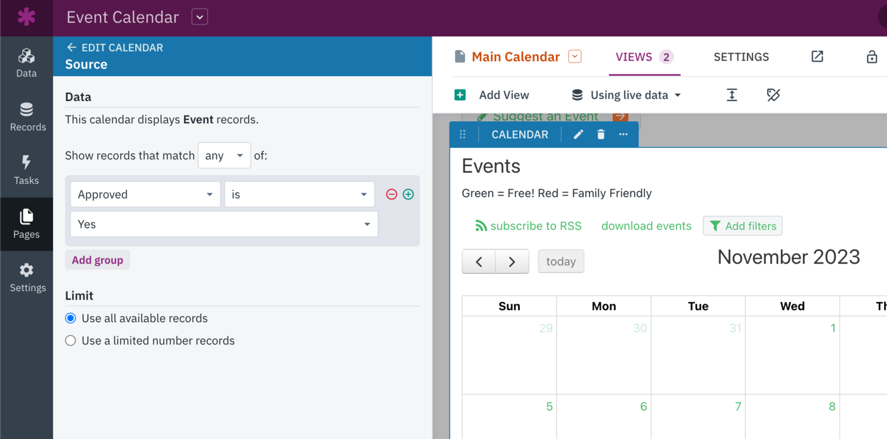887x439 pixels.
Task: Preview the page via the external link icon
Action: [817, 57]
